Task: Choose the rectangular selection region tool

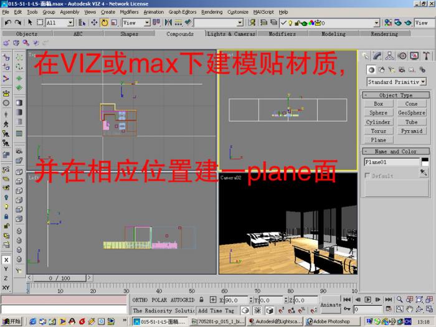Action: pyautogui.click(x=40, y=22)
